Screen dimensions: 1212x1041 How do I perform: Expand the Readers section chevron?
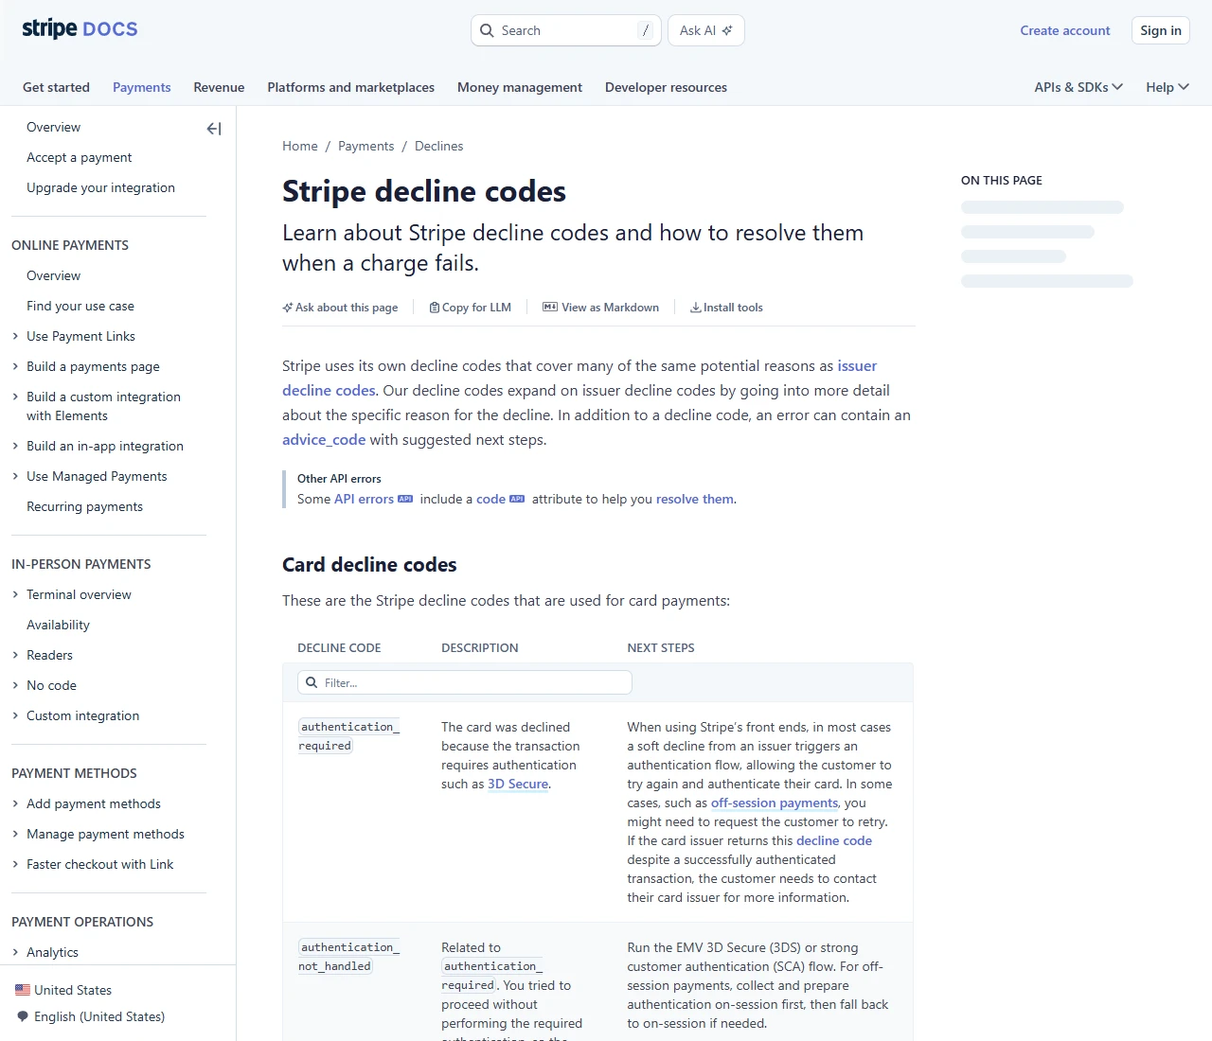coord(15,655)
